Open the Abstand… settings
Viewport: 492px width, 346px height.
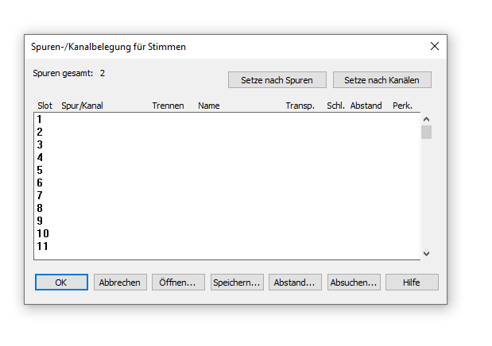pos(295,283)
